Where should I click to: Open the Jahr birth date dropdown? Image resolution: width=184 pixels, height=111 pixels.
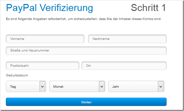[x=136, y=87]
